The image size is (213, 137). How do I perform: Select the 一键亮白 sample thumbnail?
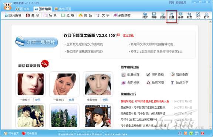pyautogui.click(x=64, y=84)
